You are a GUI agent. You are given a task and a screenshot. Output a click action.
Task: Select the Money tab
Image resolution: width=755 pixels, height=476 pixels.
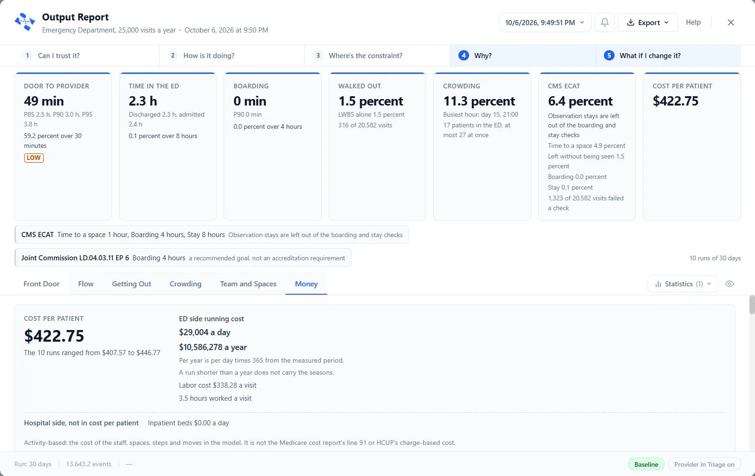click(x=306, y=284)
